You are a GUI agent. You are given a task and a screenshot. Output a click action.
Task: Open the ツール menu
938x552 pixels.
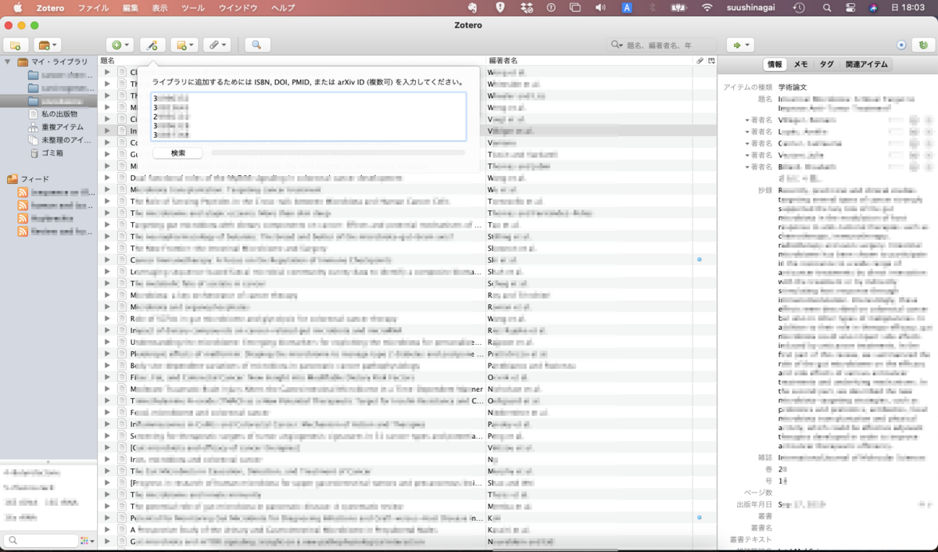193,8
